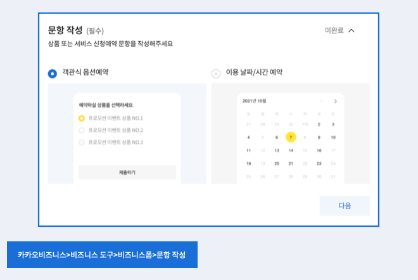Open the multiple-choice option preview thumbnail
The width and height of the screenshot is (418, 280).
[127, 134]
